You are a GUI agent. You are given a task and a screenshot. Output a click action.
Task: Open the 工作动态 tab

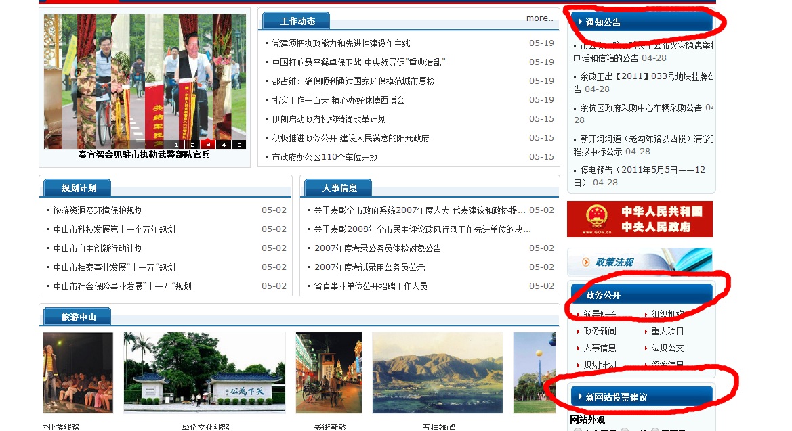(297, 21)
